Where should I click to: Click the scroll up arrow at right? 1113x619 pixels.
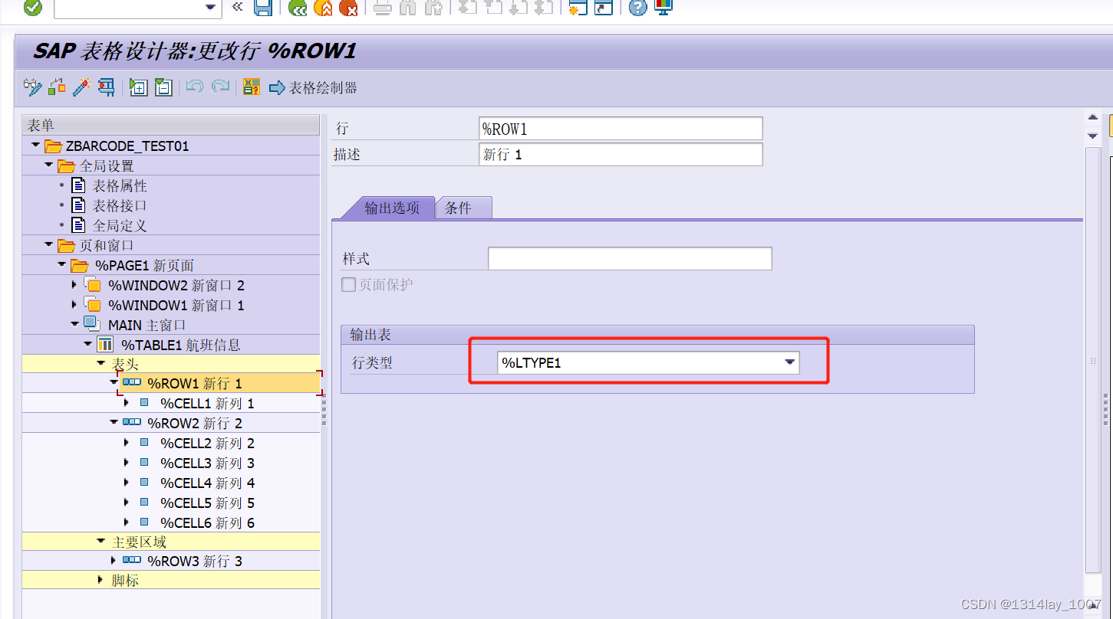[x=1093, y=117]
